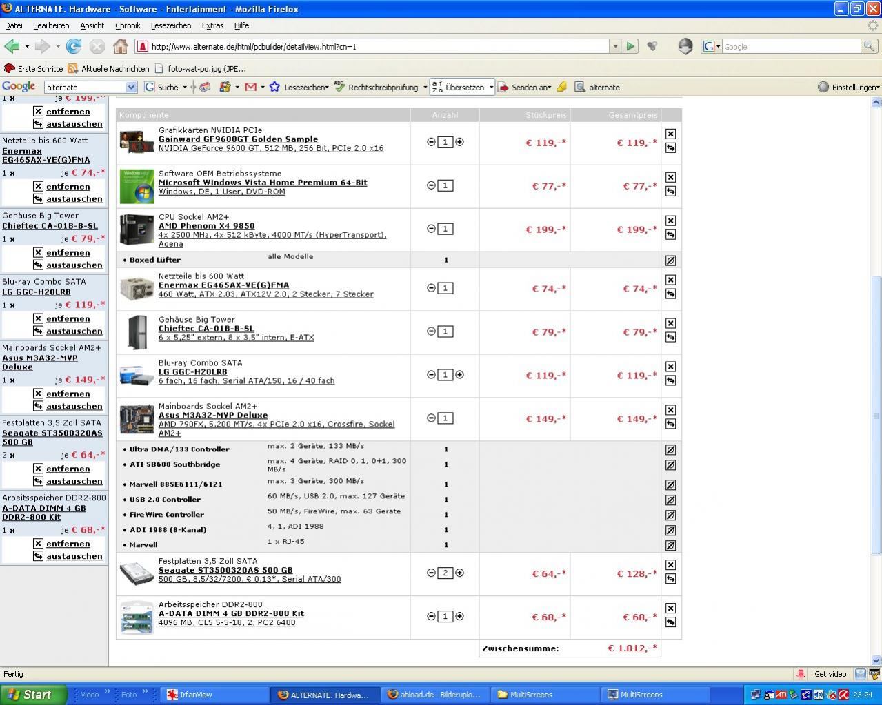Remove the Gainward GF9600GT row with X icon
The width and height of the screenshot is (882, 705).
tap(670, 134)
